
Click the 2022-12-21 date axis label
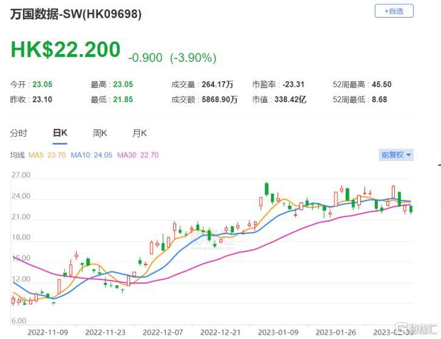(x=220, y=332)
